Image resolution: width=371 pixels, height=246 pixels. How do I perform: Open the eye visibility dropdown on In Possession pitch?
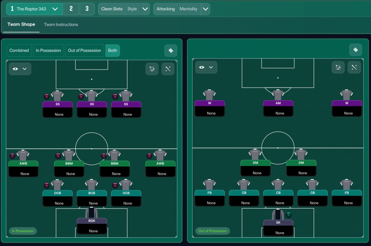pos(20,69)
